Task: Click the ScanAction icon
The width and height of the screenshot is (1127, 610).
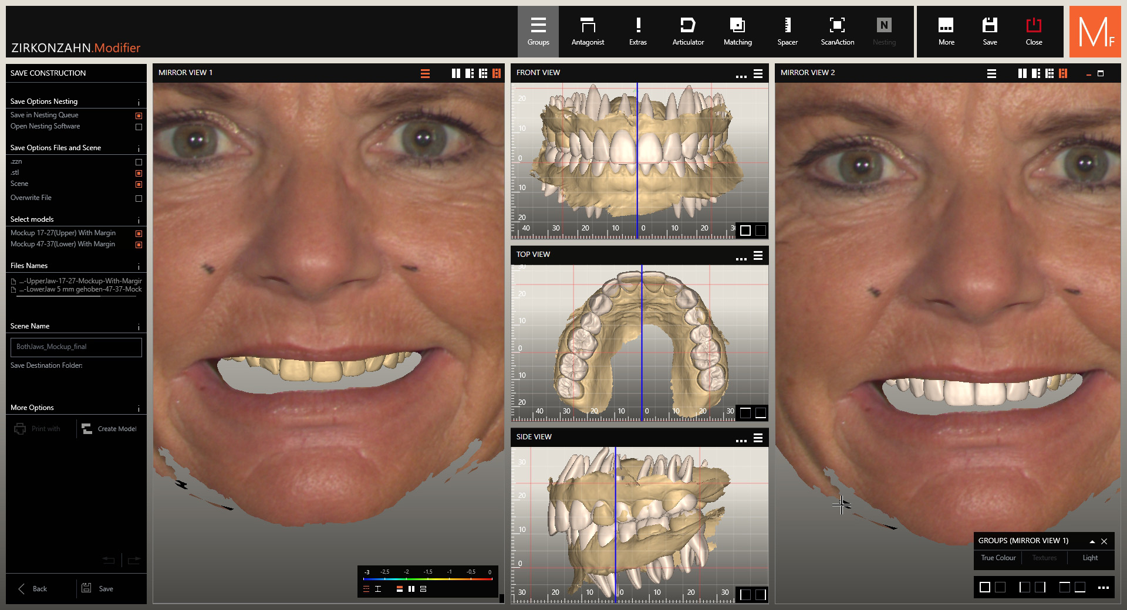Action: coord(837,32)
